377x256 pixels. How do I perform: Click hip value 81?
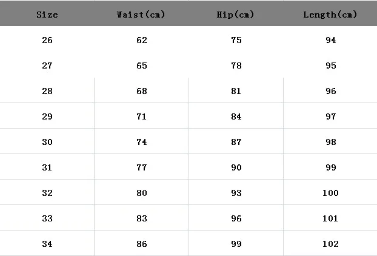click(236, 91)
